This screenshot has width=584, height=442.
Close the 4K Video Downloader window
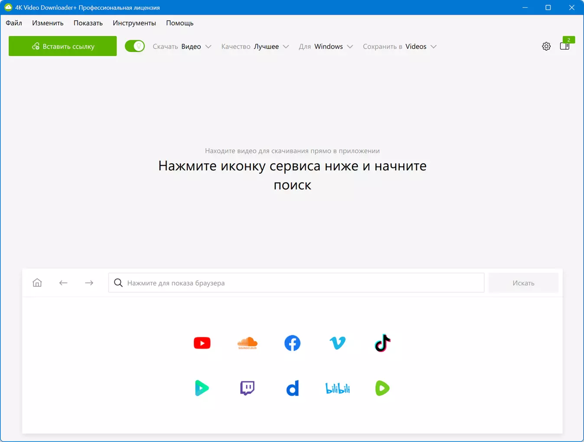coord(571,7)
